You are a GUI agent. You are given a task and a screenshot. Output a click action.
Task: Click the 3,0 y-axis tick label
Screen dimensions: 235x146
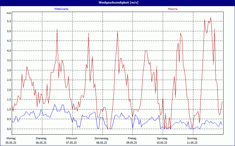point(9,70)
